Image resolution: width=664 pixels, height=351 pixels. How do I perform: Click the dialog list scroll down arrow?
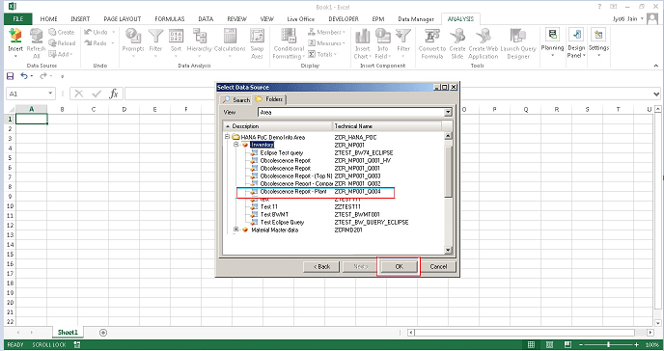[448, 251]
